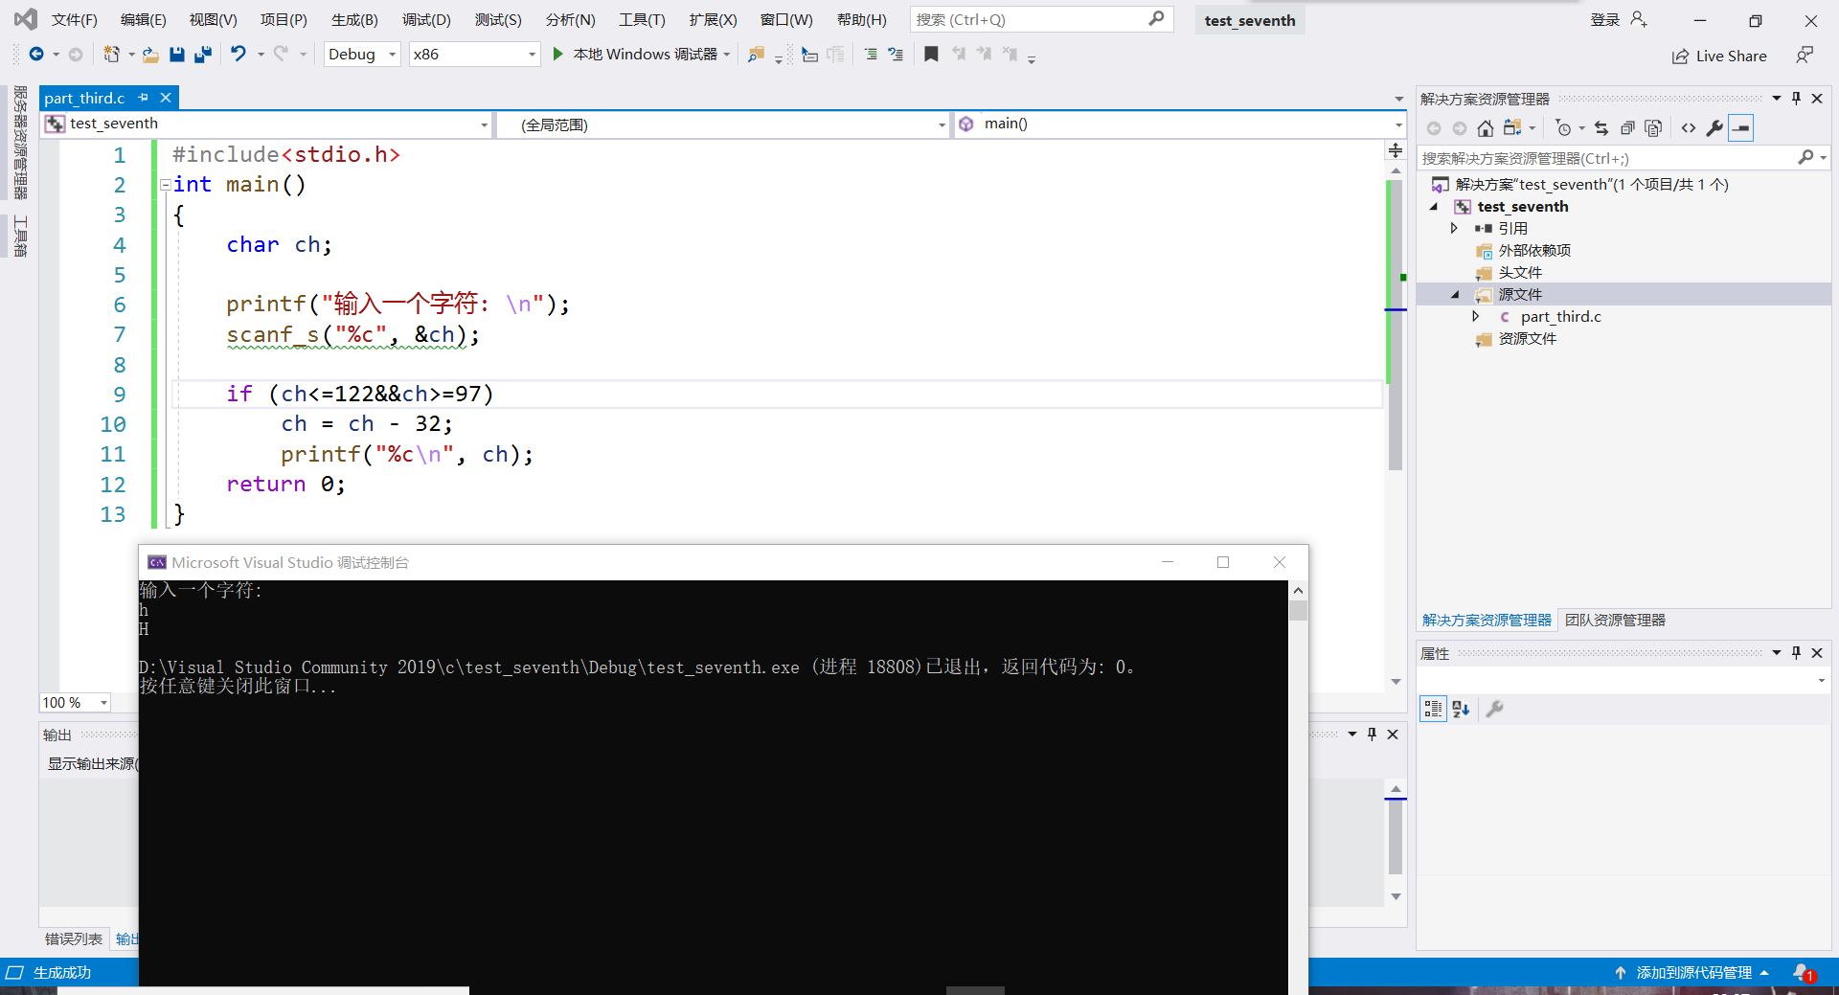1839x995 pixels.
Task: Open the Debug configuration dropdown
Action: 362,55
